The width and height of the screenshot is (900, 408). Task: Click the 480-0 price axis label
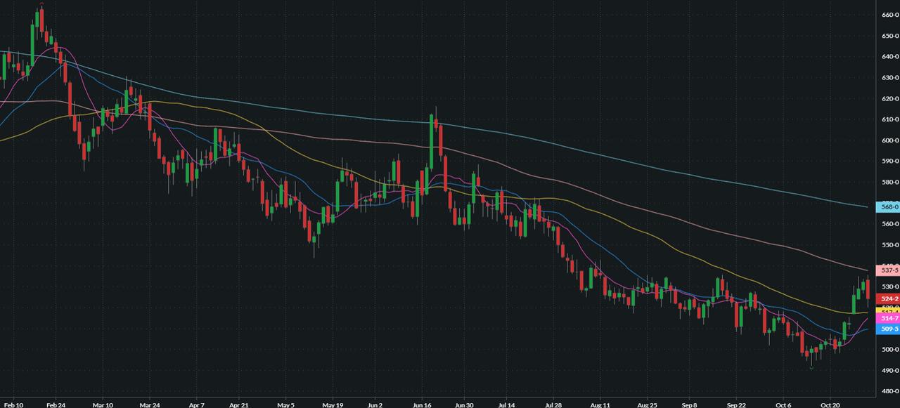click(889, 391)
